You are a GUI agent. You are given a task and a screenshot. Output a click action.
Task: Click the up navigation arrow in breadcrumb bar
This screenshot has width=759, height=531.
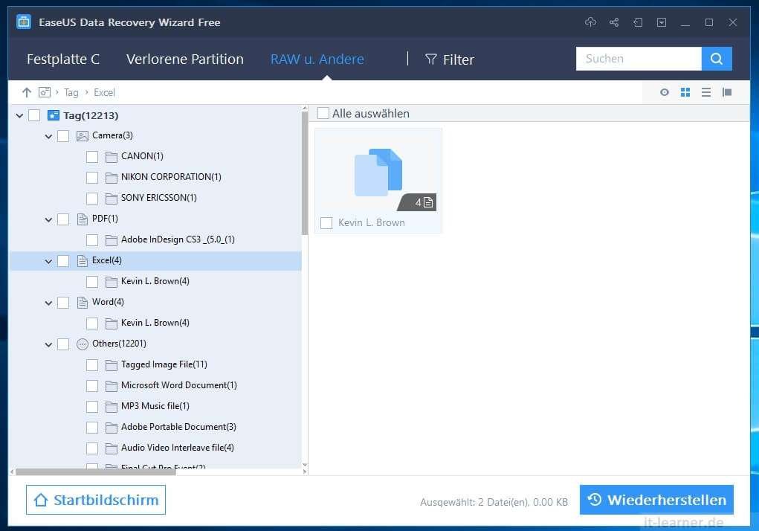27,92
